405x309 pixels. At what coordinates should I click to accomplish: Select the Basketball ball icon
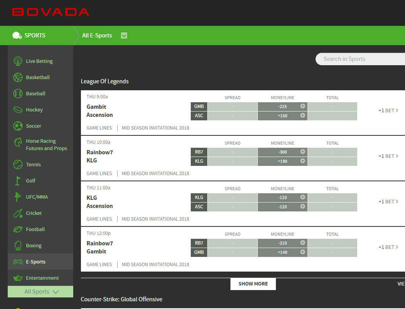[18, 77]
